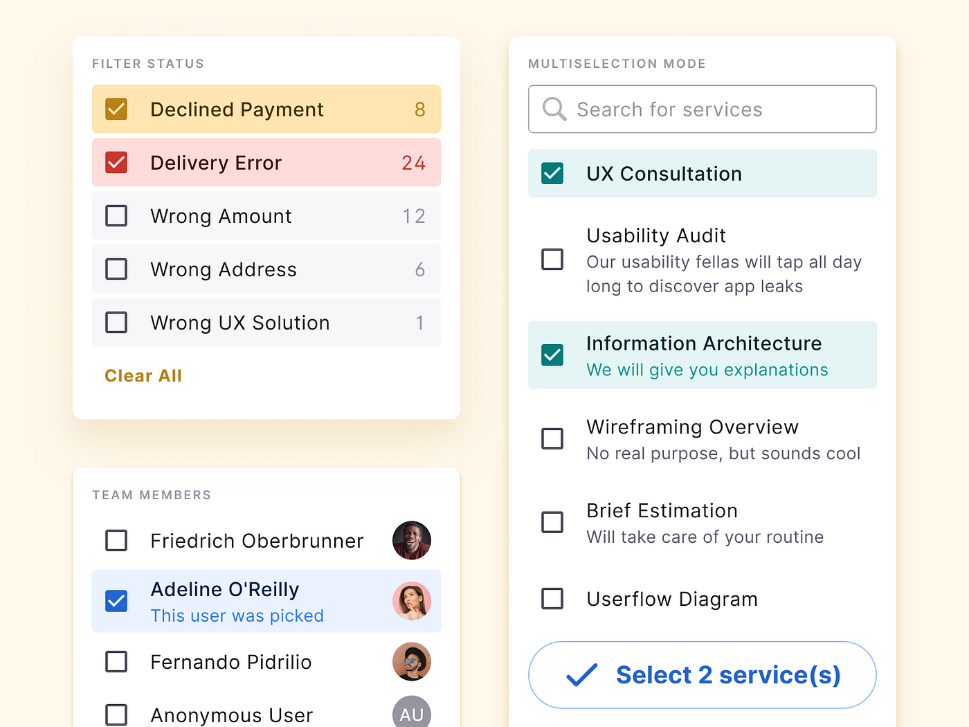Check the Userflow Diagram checkbox
This screenshot has width=969, height=727.
point(552,599)
